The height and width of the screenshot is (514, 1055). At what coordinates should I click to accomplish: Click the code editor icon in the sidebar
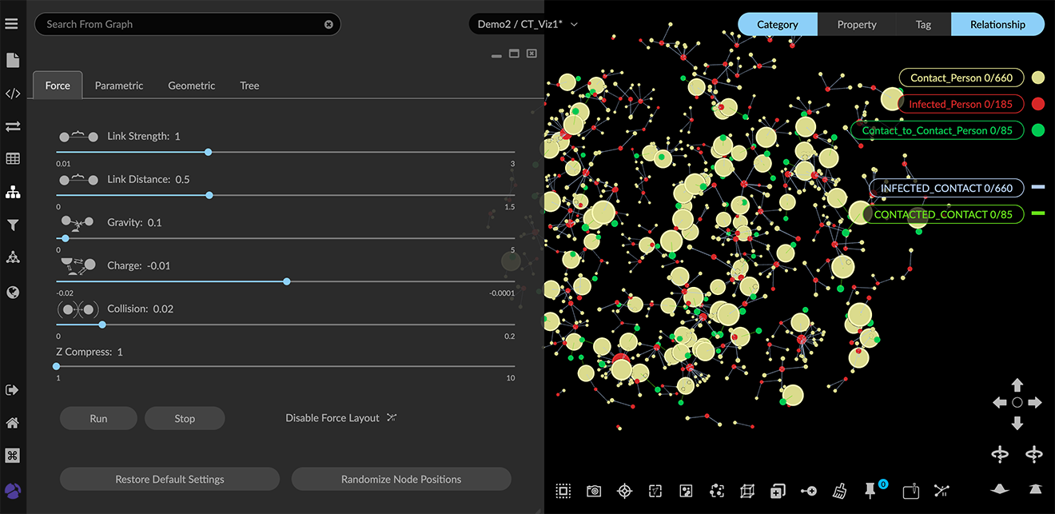13,94
